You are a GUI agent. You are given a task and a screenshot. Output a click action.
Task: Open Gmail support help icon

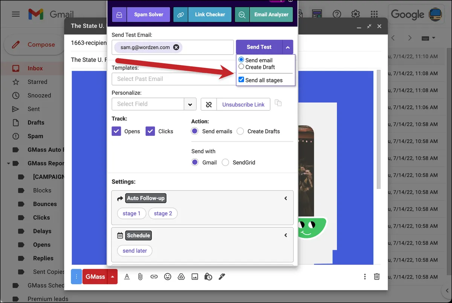pyautogui.click(x=337, y=14)
